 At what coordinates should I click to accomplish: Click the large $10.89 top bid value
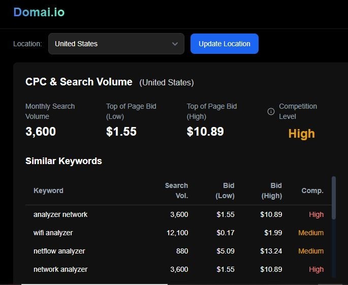tap(205, 132)
